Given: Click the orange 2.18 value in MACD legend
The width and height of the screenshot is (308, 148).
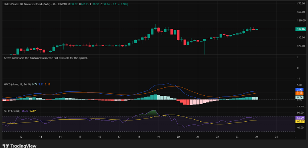Looking at the screenshot, I should tap(48, 84).
